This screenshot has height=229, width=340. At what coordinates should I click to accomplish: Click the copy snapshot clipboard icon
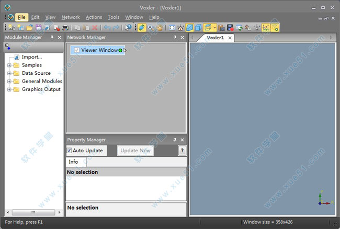[x=221, y=28]
